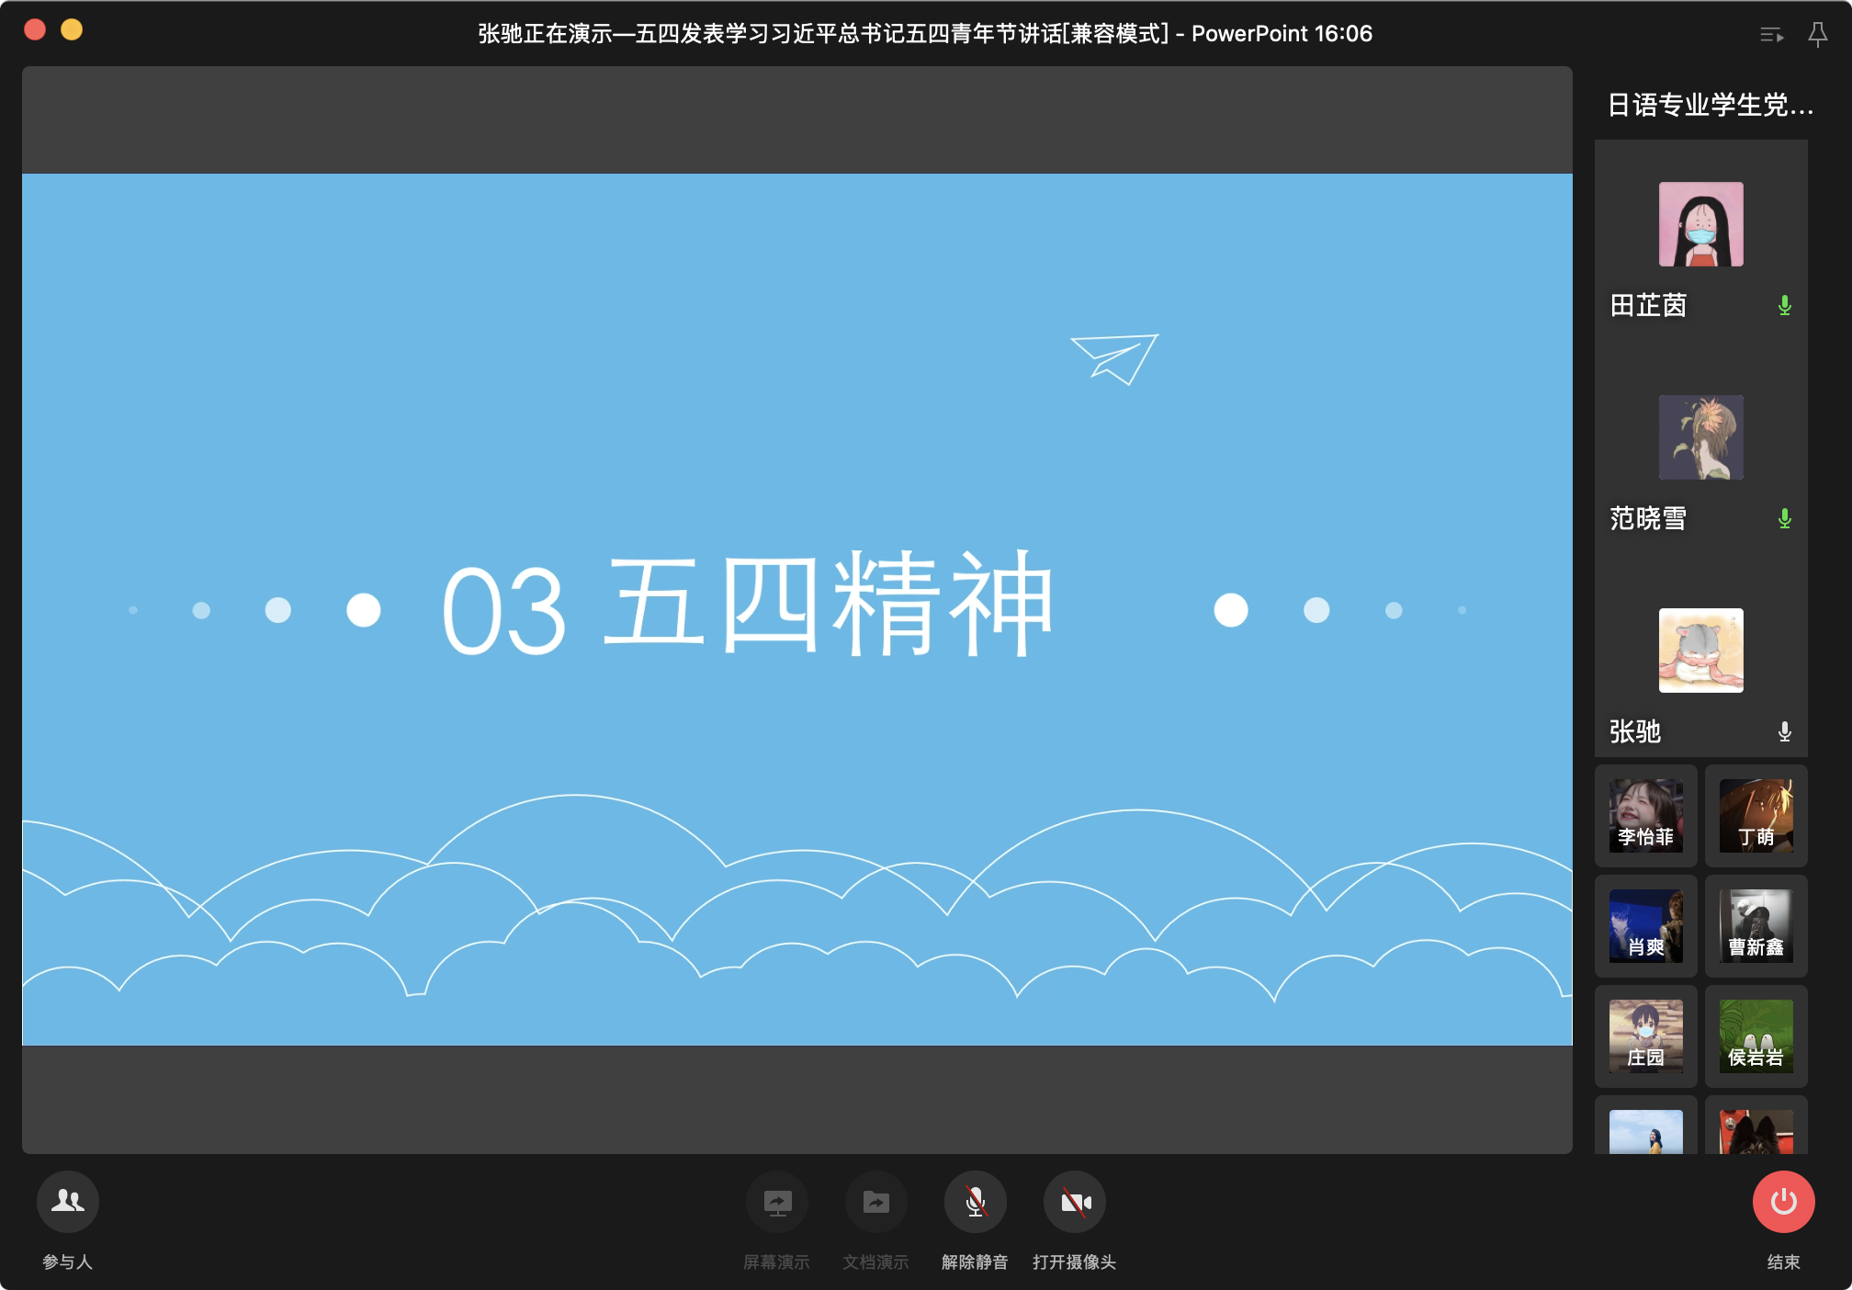Viewport: 1852px width, 1290px height.
Task: Toggle the sidebar list layout icon
Action: (1771, 35)
